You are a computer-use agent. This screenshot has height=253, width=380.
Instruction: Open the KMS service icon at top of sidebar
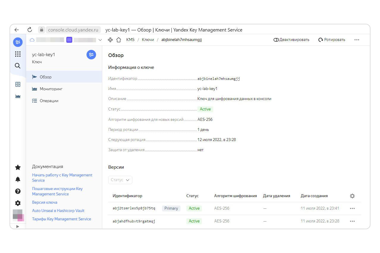18,42
